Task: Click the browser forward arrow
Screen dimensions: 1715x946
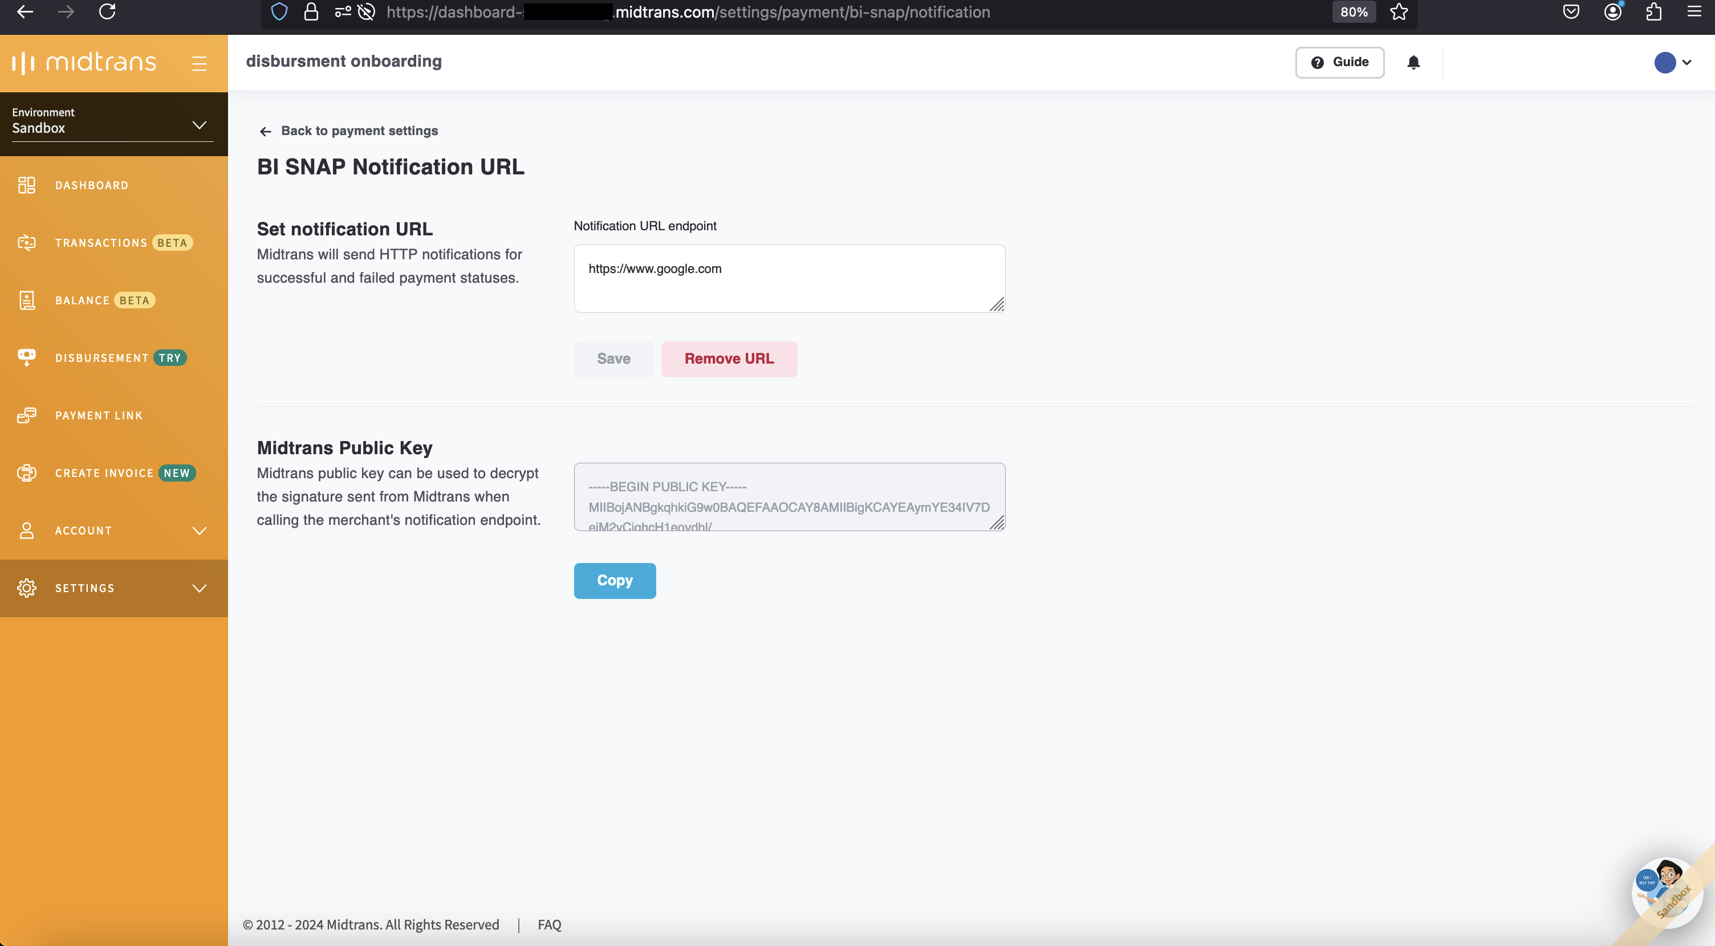Action: point(65,11)
